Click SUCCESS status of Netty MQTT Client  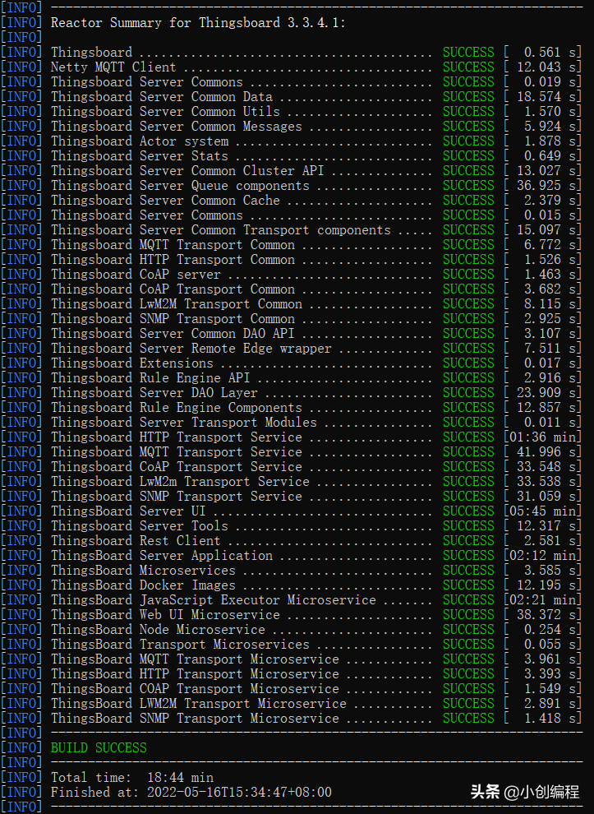coord(468,67)
